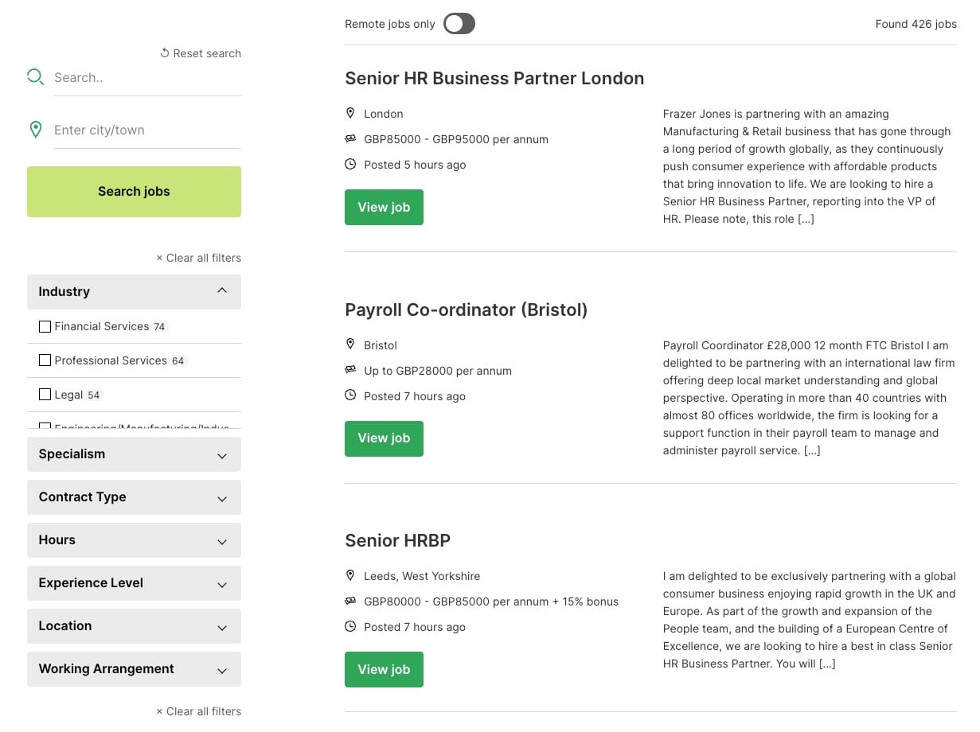View the Payroll Co-ordinator (Bristol) job

click(384, 438)
